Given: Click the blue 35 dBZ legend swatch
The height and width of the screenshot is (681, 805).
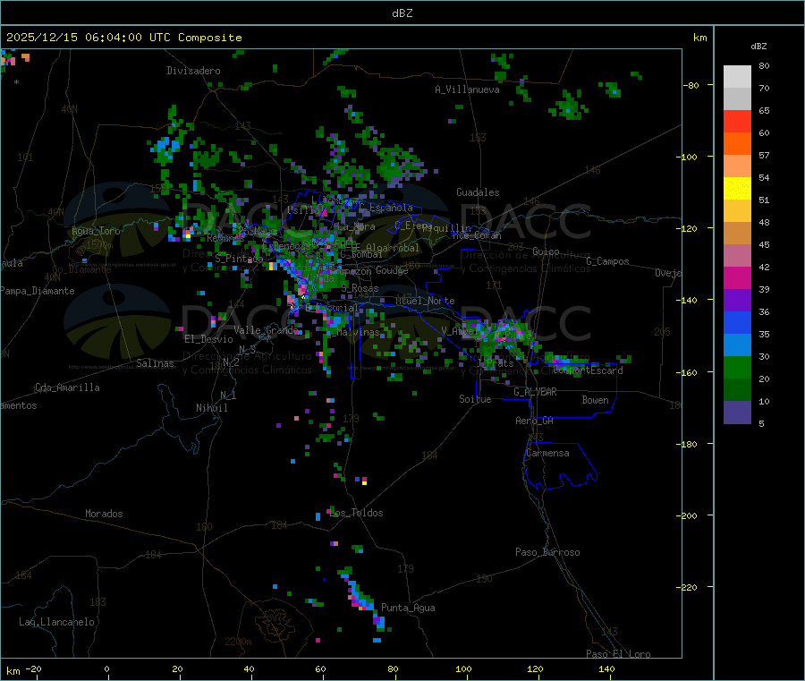Looking at the screenshot, I should point(737,322).
